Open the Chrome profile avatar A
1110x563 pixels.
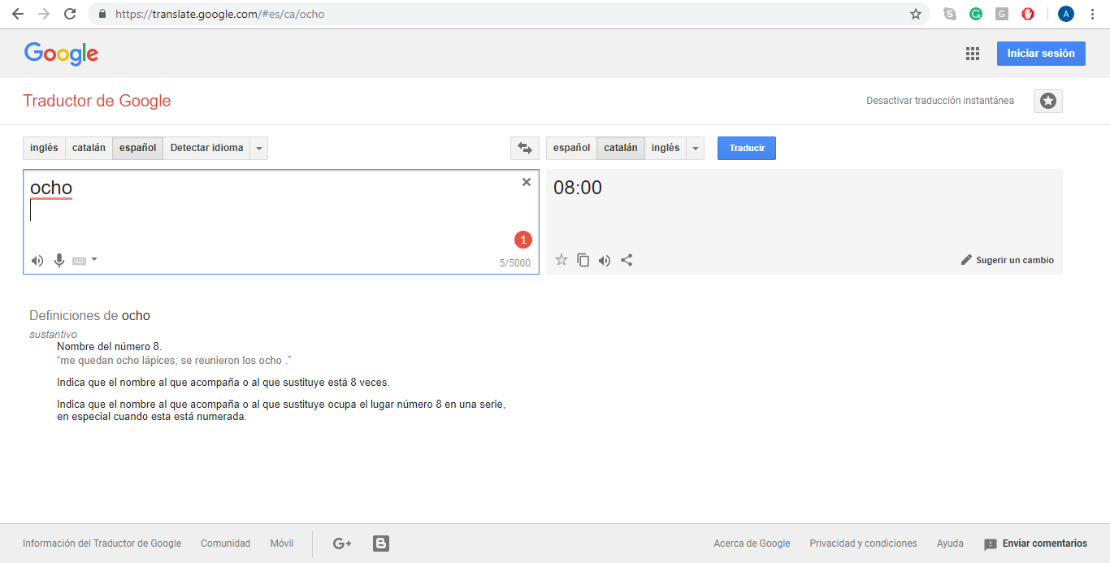pyautogui.click(x=1066, y=14)
